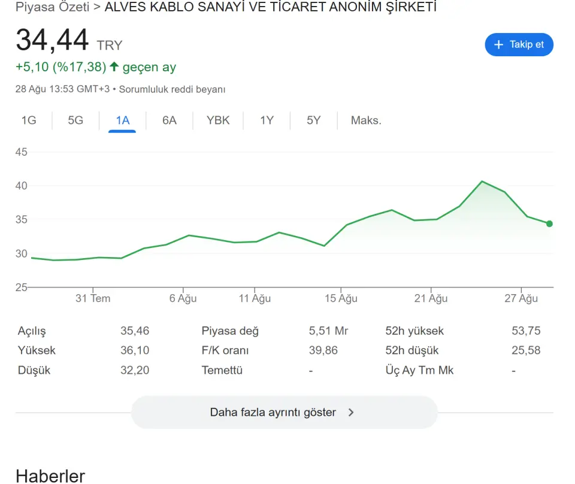Follow stock with Takip et button
Image resolution: width=575 pixels, height=484 pixels.
[x=519, y=45]
